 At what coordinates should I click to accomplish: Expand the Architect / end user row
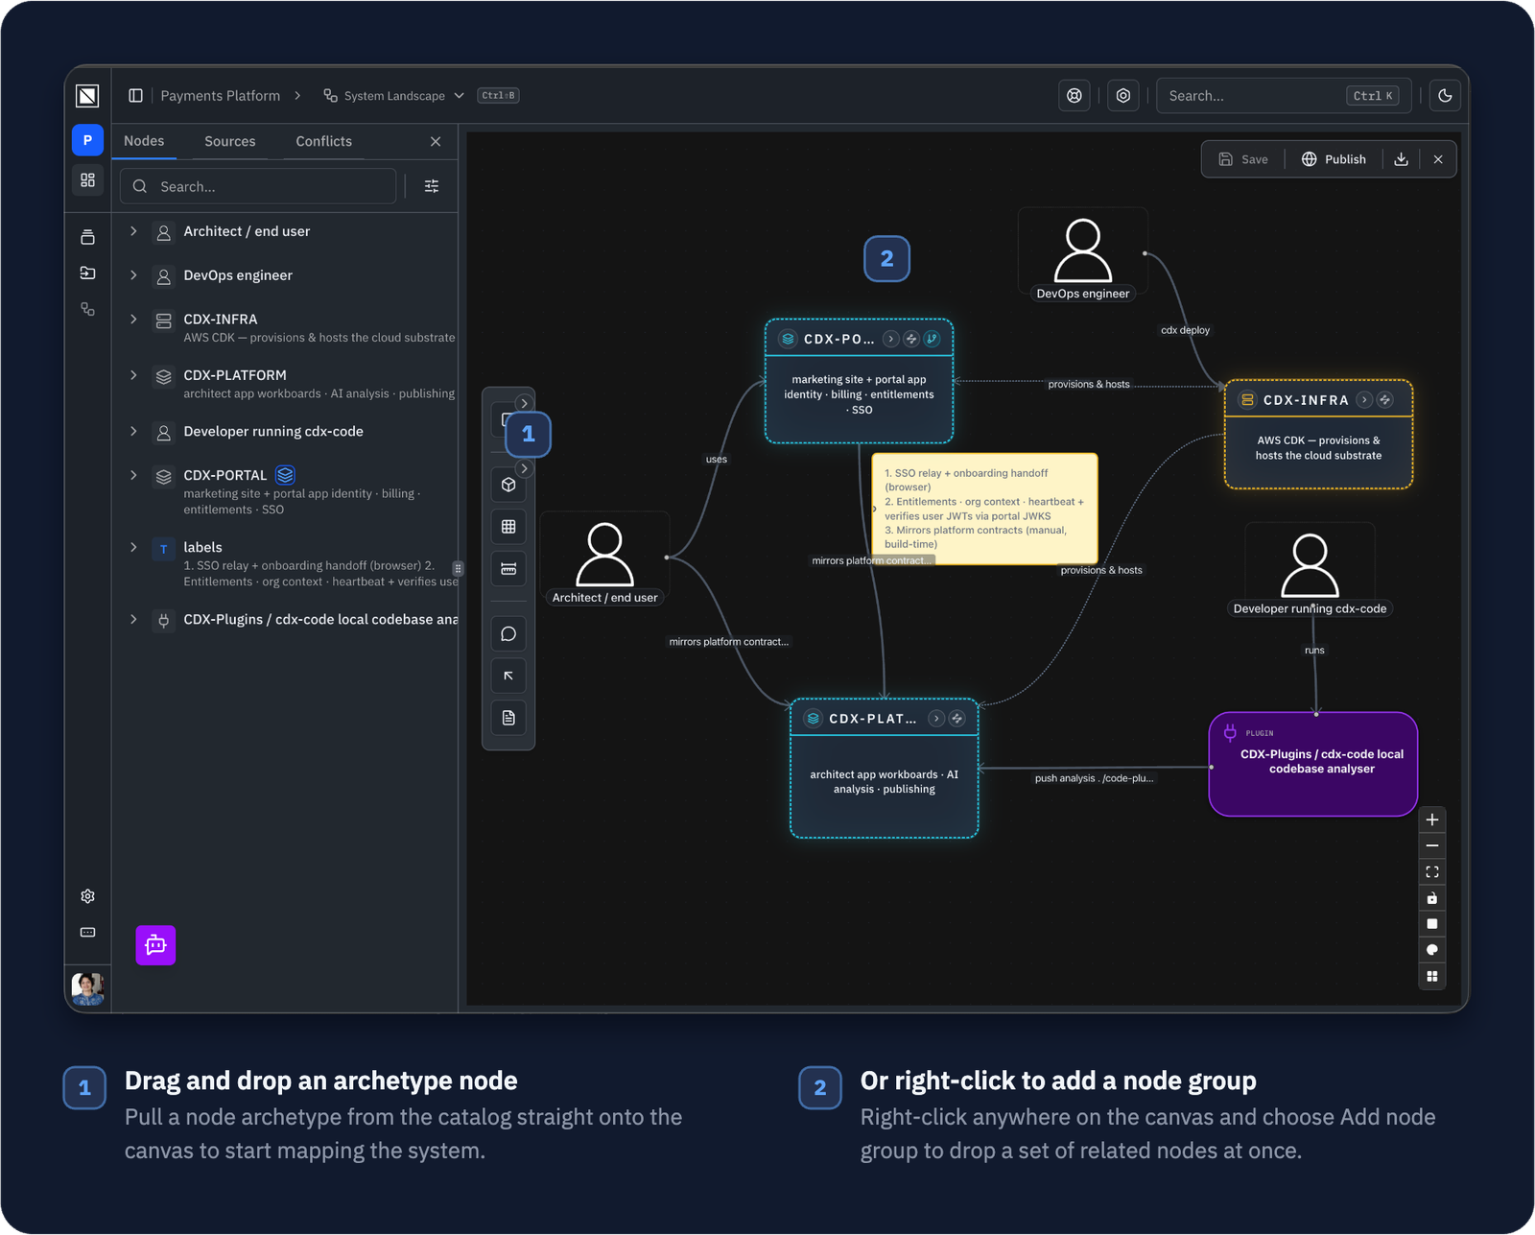coord(133,231)
